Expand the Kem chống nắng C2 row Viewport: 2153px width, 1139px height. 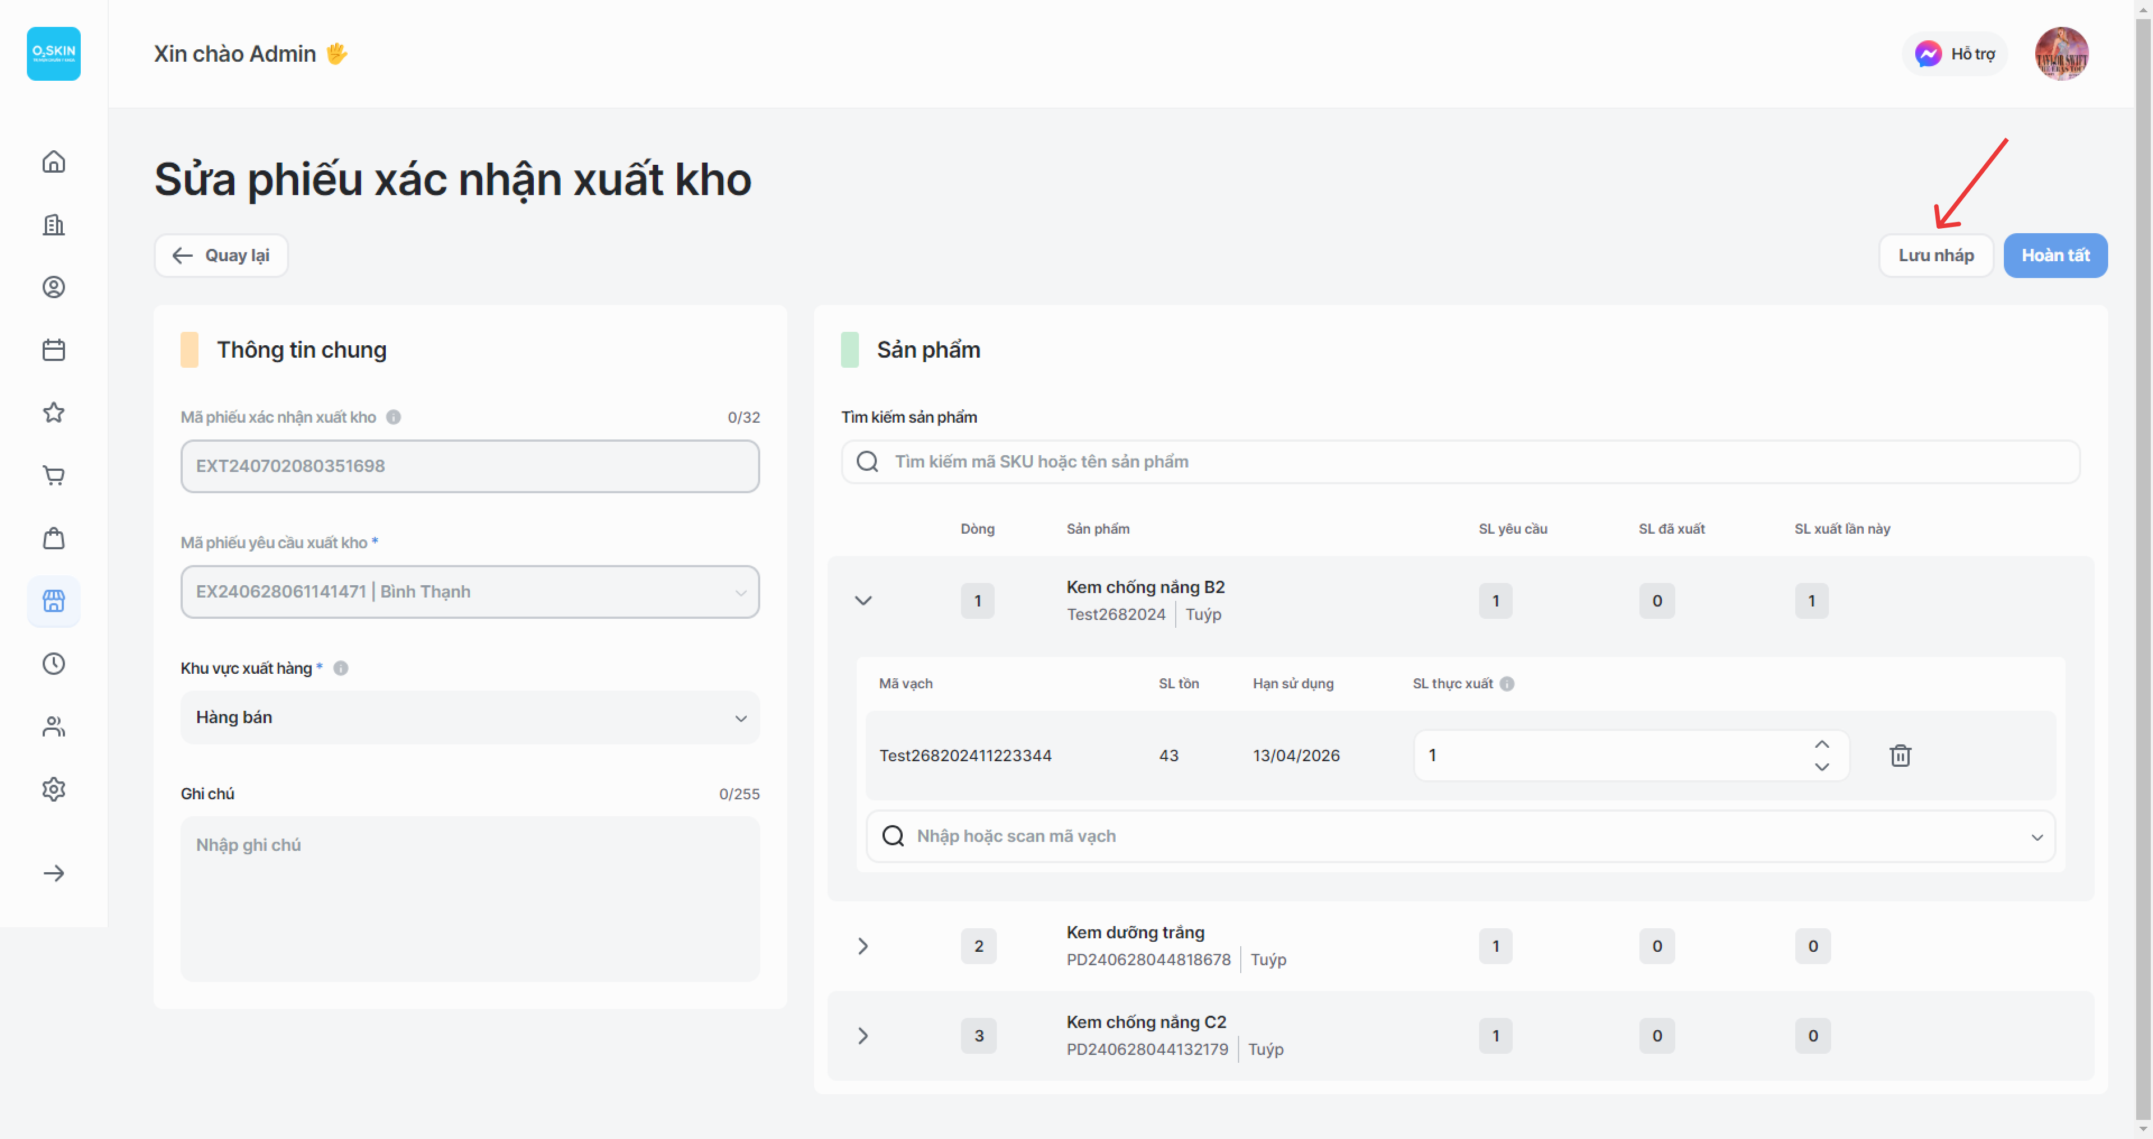point(863,1035)
